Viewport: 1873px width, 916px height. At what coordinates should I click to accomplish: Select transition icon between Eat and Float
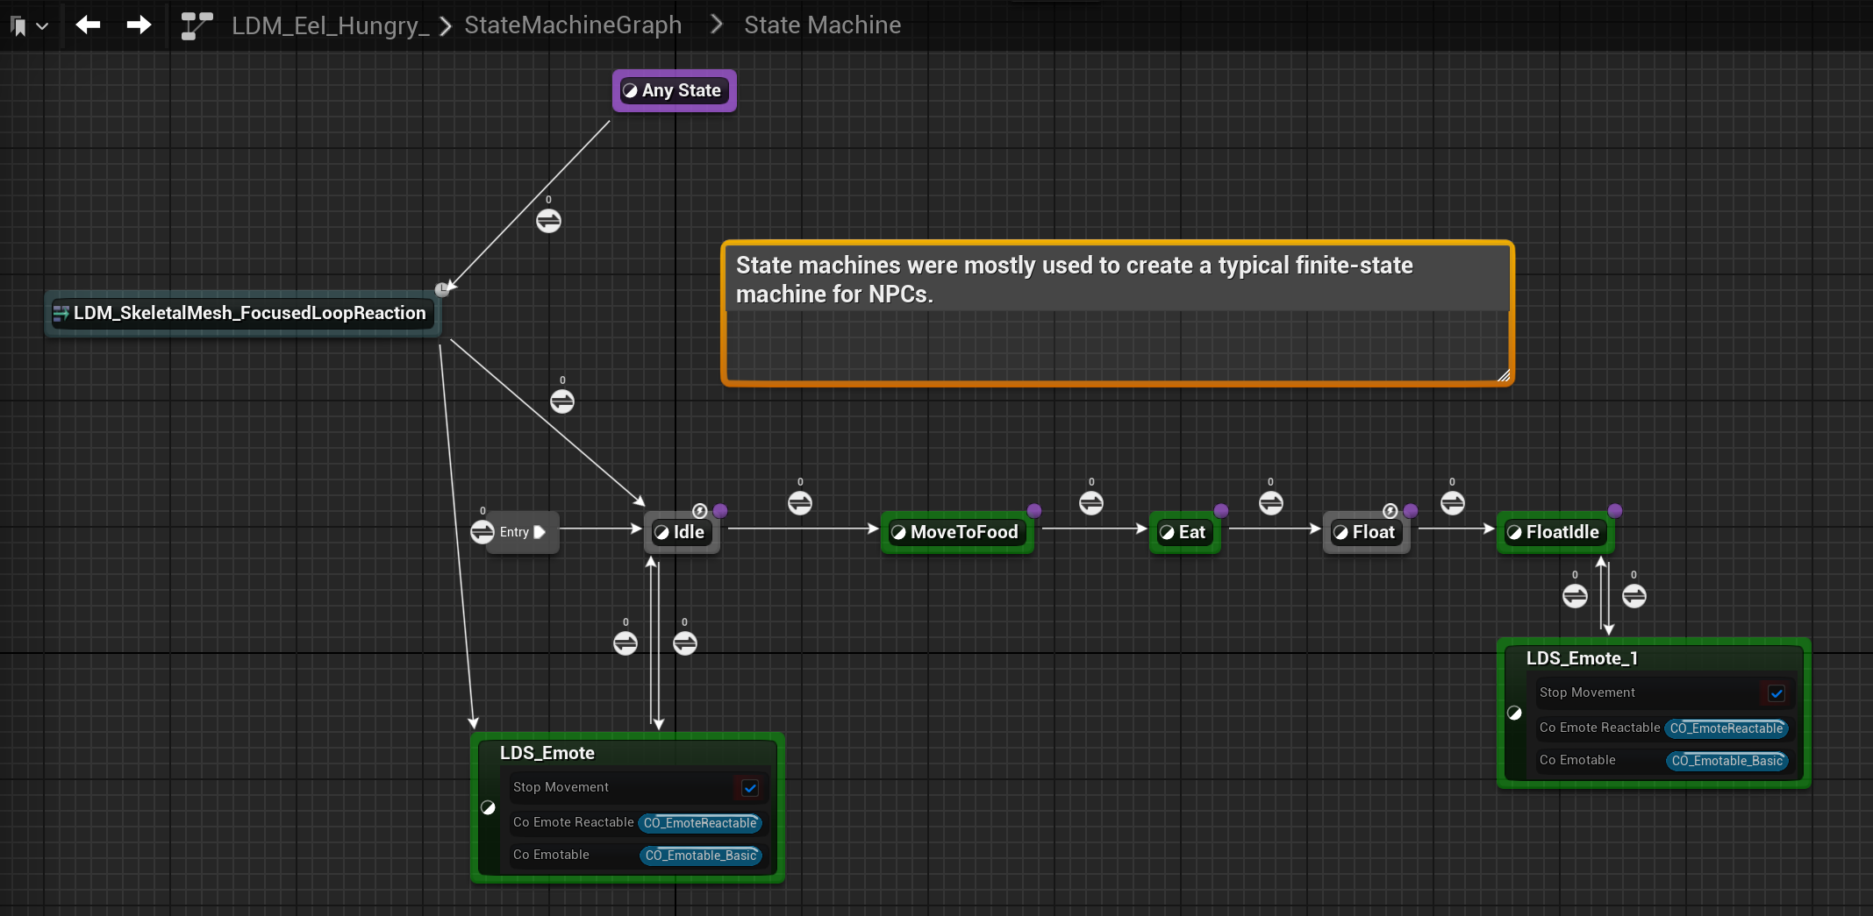point(1271,503)
